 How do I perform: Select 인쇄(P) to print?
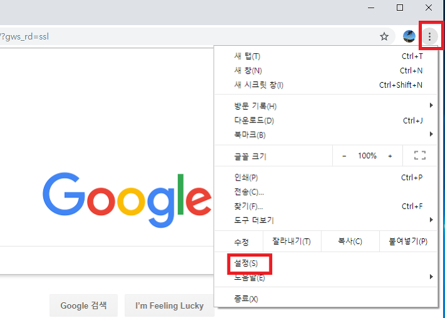coord(326,178)
